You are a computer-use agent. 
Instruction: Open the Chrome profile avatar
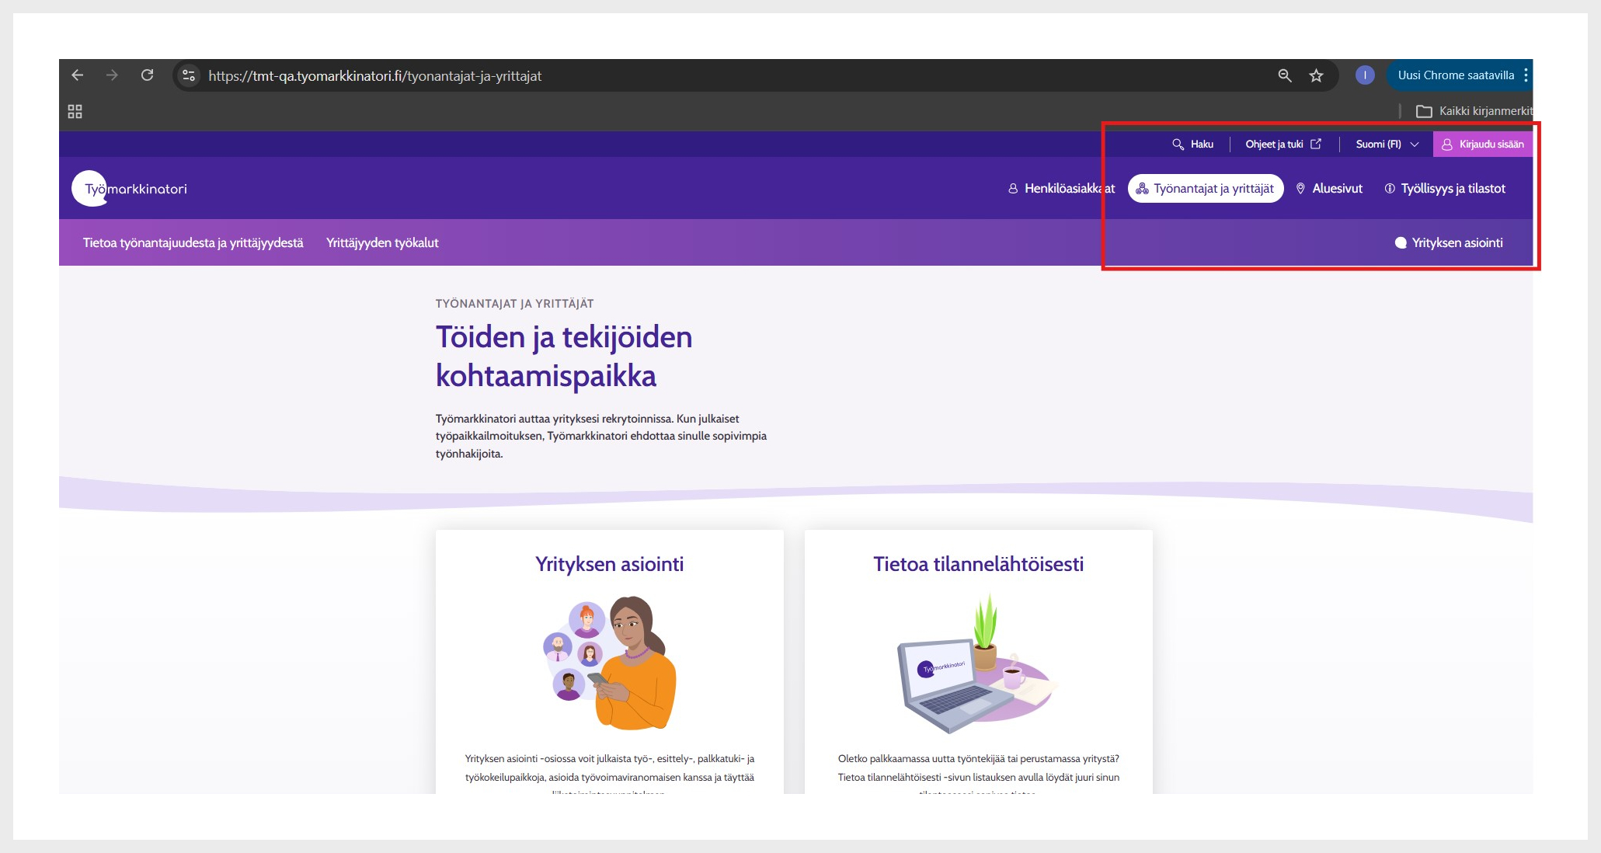click(1365, 75)
